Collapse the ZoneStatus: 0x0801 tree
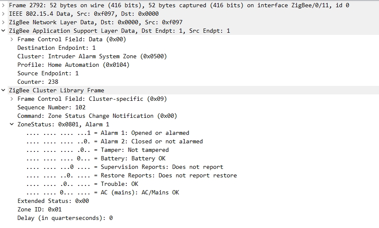 point(11,125)
